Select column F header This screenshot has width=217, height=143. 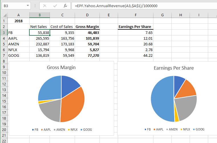(x=136, y=15)
